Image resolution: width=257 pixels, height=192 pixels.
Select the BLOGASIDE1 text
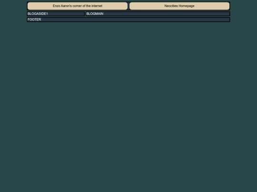pyautogui.click(x=38, y=14)
